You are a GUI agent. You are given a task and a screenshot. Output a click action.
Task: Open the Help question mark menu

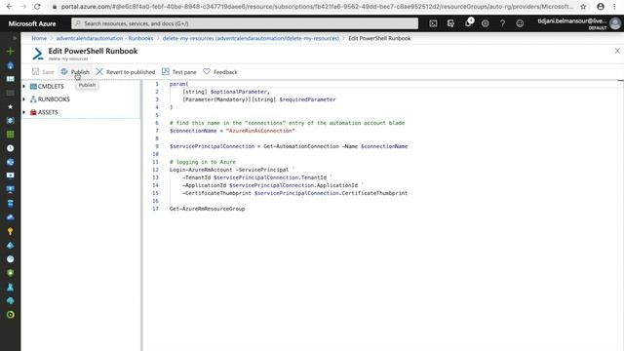tap(503, 23)
